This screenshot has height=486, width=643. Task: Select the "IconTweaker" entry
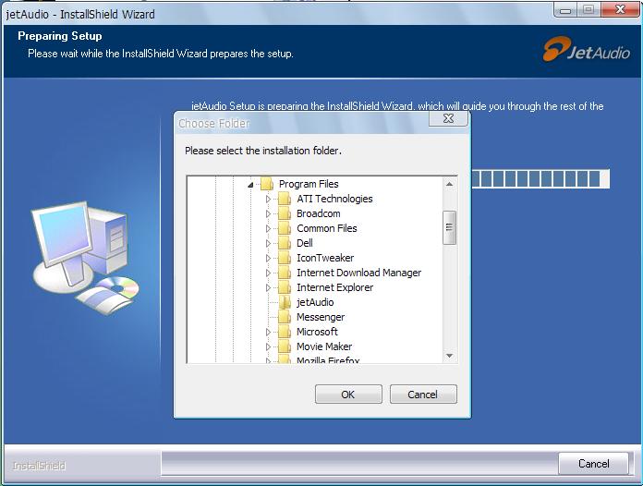pyautogui.click(x=325, y=258)
